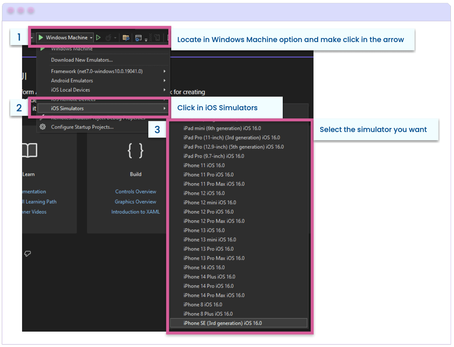This screenshot has height=347, width=454.
Task: Click arrow next to iOS Local Devices
Action: coord(165,90)
